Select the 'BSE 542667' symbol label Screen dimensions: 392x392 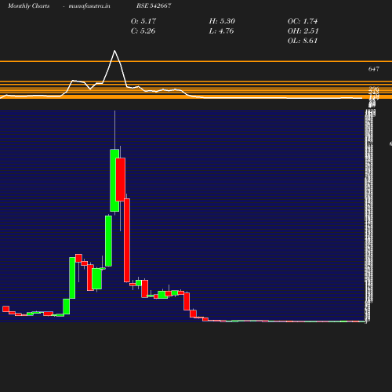(x=154, y=5)
